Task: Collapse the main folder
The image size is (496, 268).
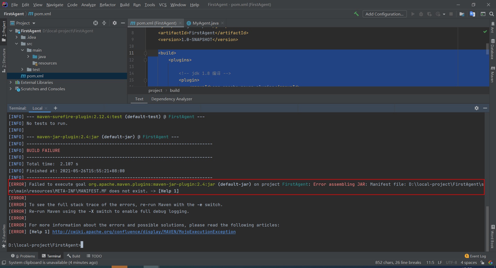Action: click(x=22, y=50)
